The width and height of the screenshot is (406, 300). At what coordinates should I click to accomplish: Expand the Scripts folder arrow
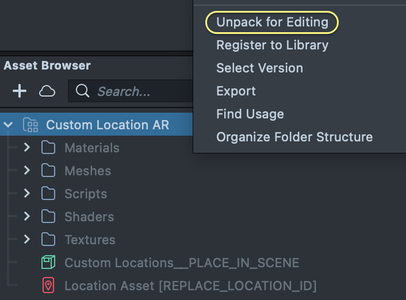[27, 194]
